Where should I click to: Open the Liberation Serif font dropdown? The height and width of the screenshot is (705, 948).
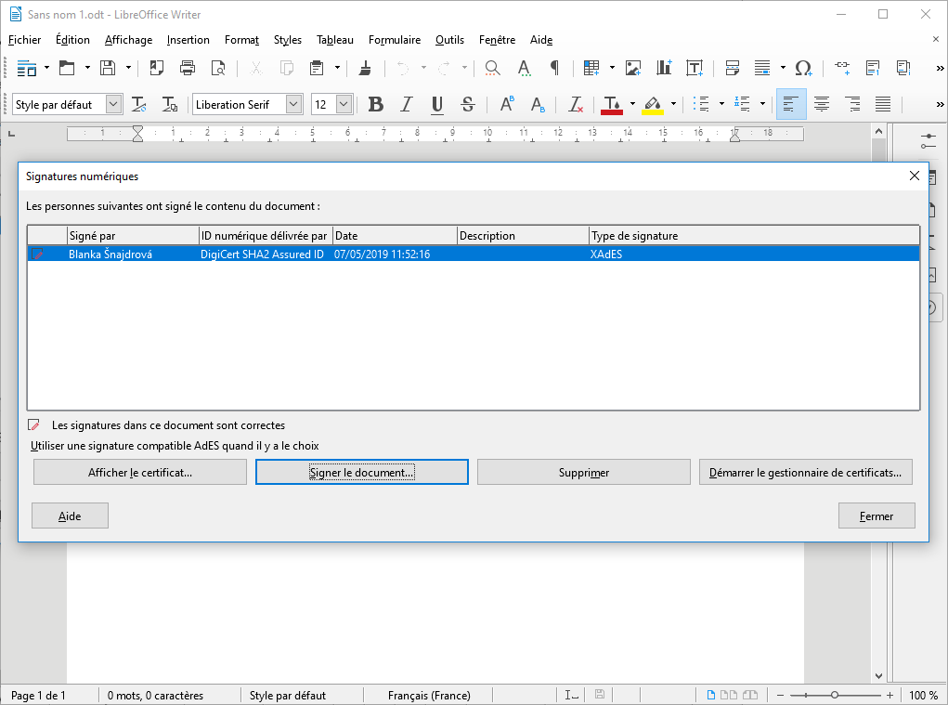293,104
